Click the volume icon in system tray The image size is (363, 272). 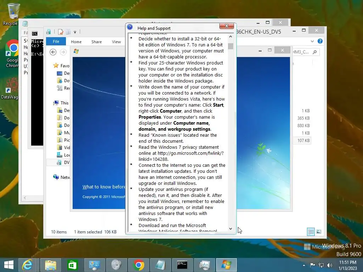330,265
